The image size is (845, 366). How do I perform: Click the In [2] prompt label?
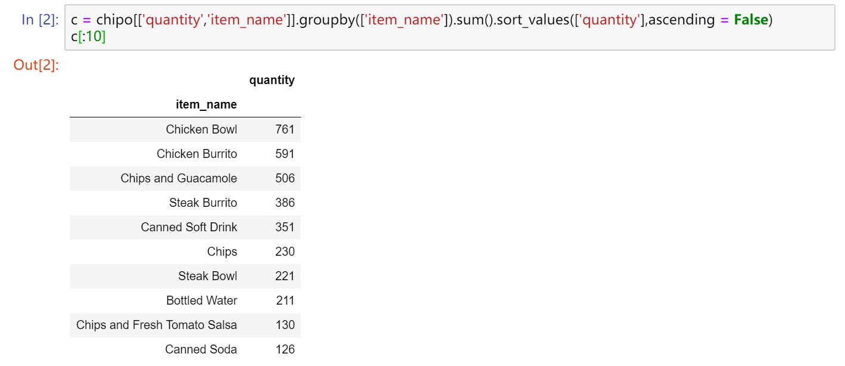click(x=40, y=20)
